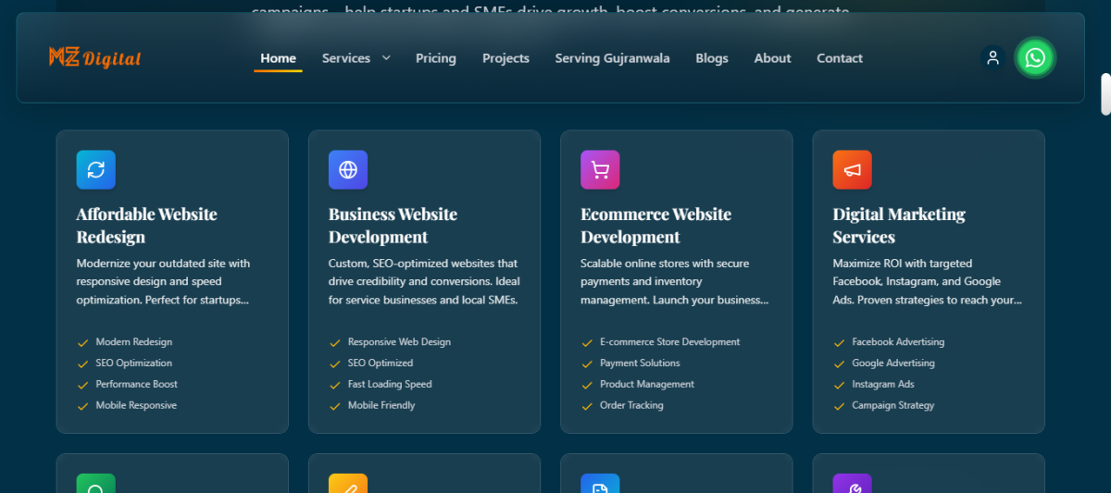Viewport: 1111px width, 493px height.
Task: Click the checkmark beside Facebook Advertising
Action: click(839, 342)
